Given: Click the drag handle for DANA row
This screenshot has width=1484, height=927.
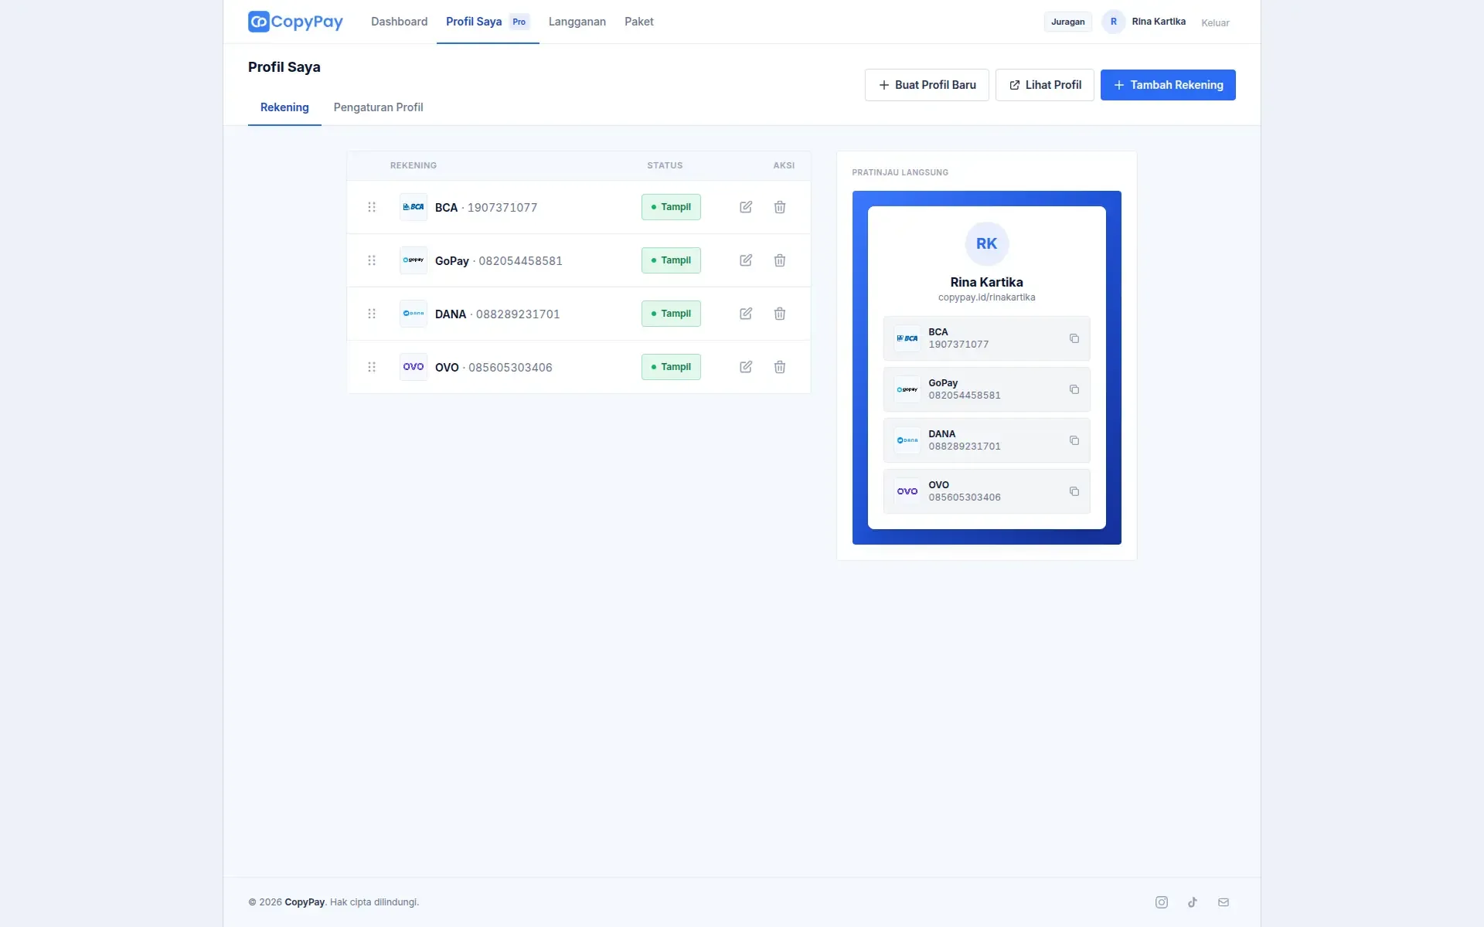Looking at the screenshot, I should (x=372, y=314).
